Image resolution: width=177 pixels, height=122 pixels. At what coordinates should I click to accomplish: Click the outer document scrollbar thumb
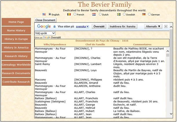coord(171,65)
